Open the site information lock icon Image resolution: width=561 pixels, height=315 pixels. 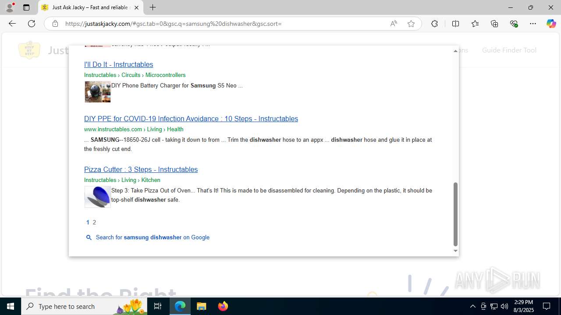[55, 24]
